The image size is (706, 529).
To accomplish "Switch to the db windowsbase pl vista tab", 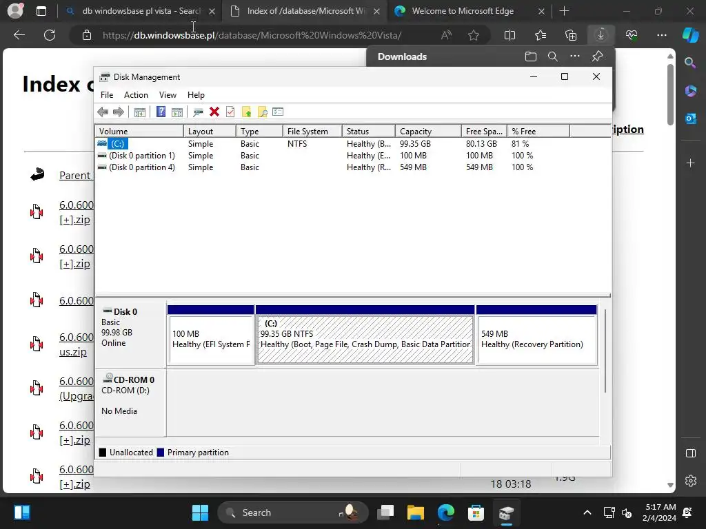I will pos(141,11).
